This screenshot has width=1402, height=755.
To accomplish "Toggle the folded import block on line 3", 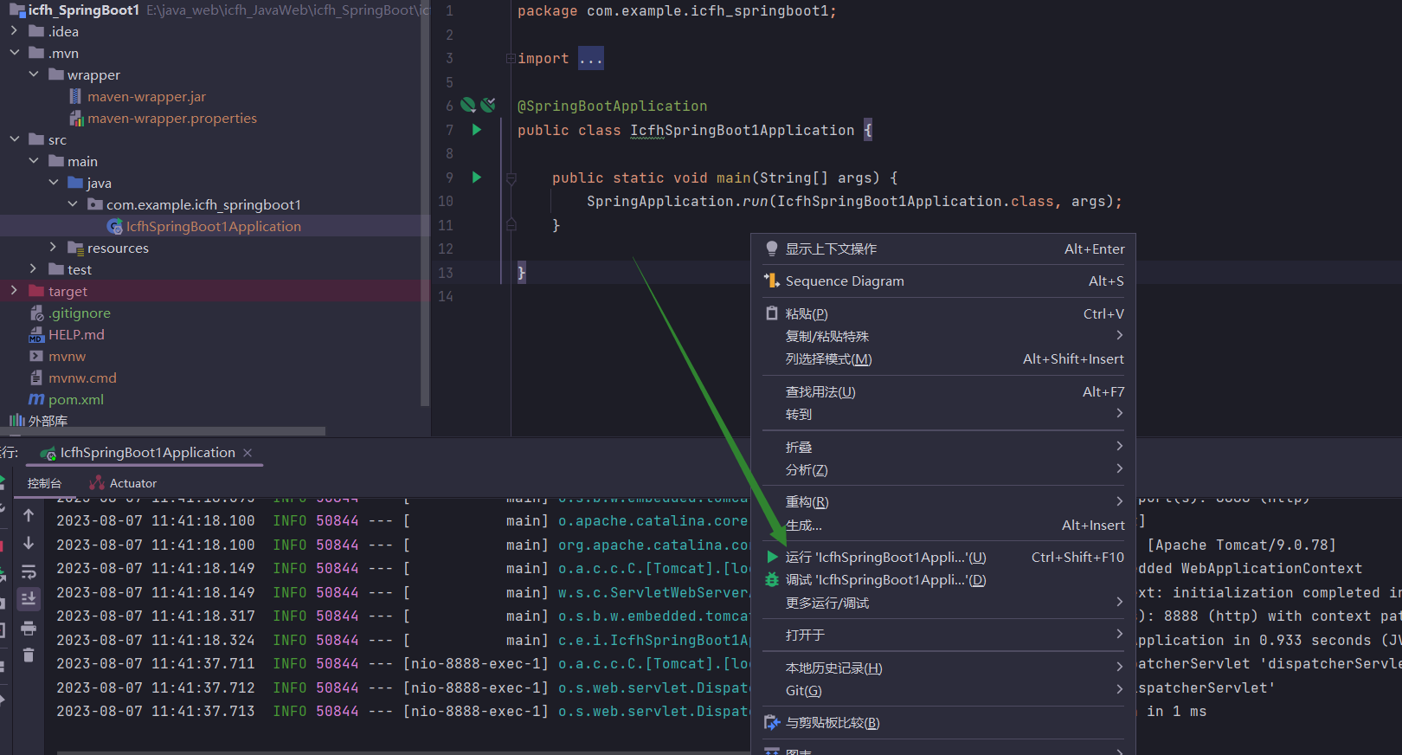I will (x=511, y=59).
